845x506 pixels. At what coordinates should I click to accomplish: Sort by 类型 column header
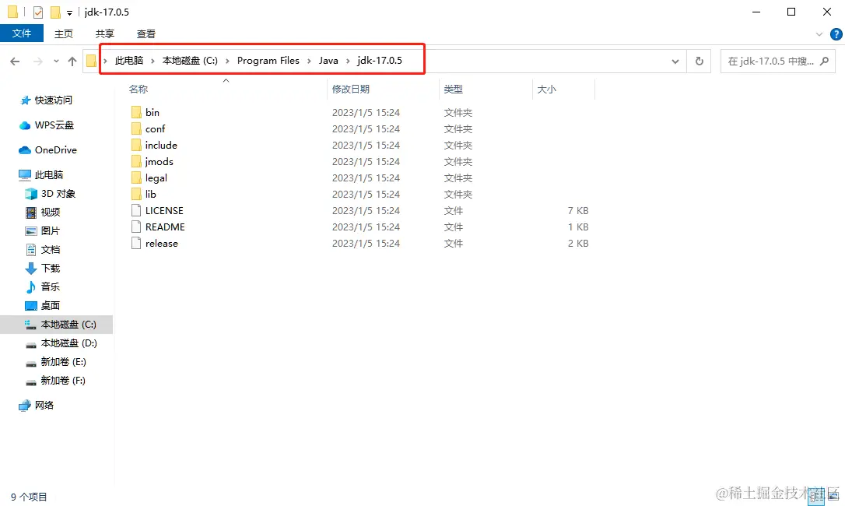pyautogui.click(x=453, y=89)
